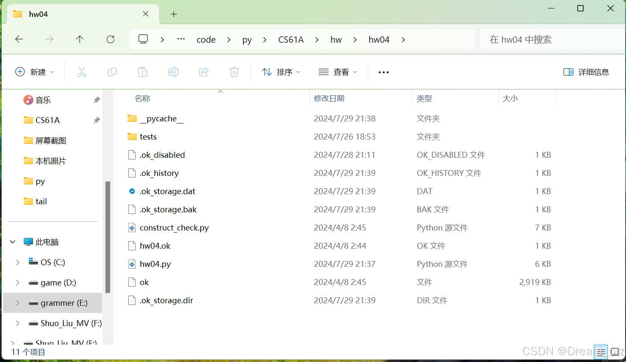Switch to details view via status bar toggle
This screenshot has height=362, width=626.
[601, 351]
